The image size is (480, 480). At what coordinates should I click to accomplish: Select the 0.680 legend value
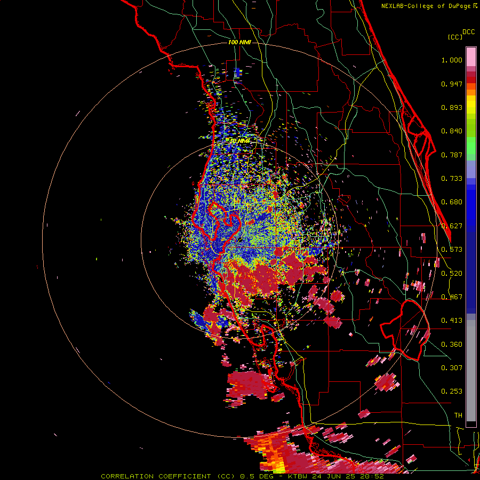(x=452, y=202)
